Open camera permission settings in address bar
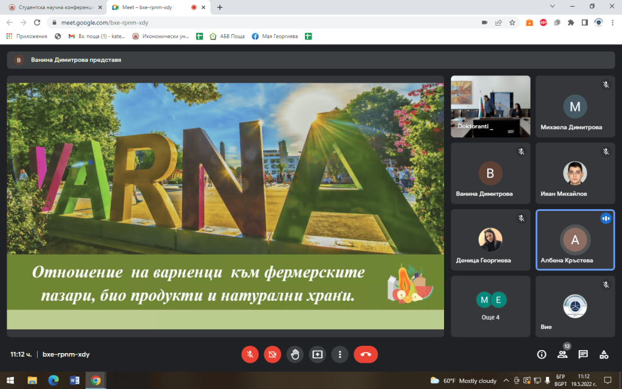Screen dimensions: 622x389 click(484, 22)
